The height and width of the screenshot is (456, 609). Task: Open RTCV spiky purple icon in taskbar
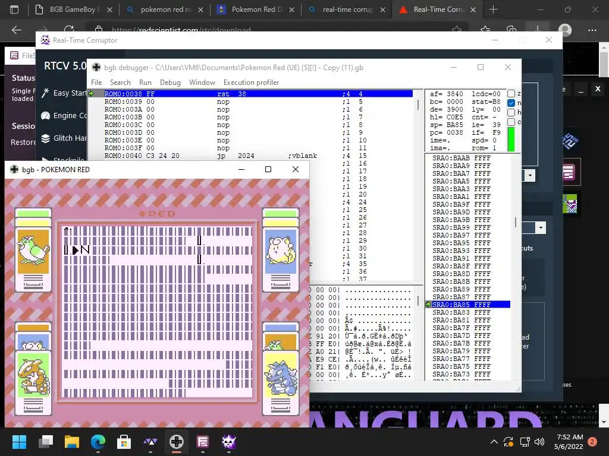click(229, 442)
